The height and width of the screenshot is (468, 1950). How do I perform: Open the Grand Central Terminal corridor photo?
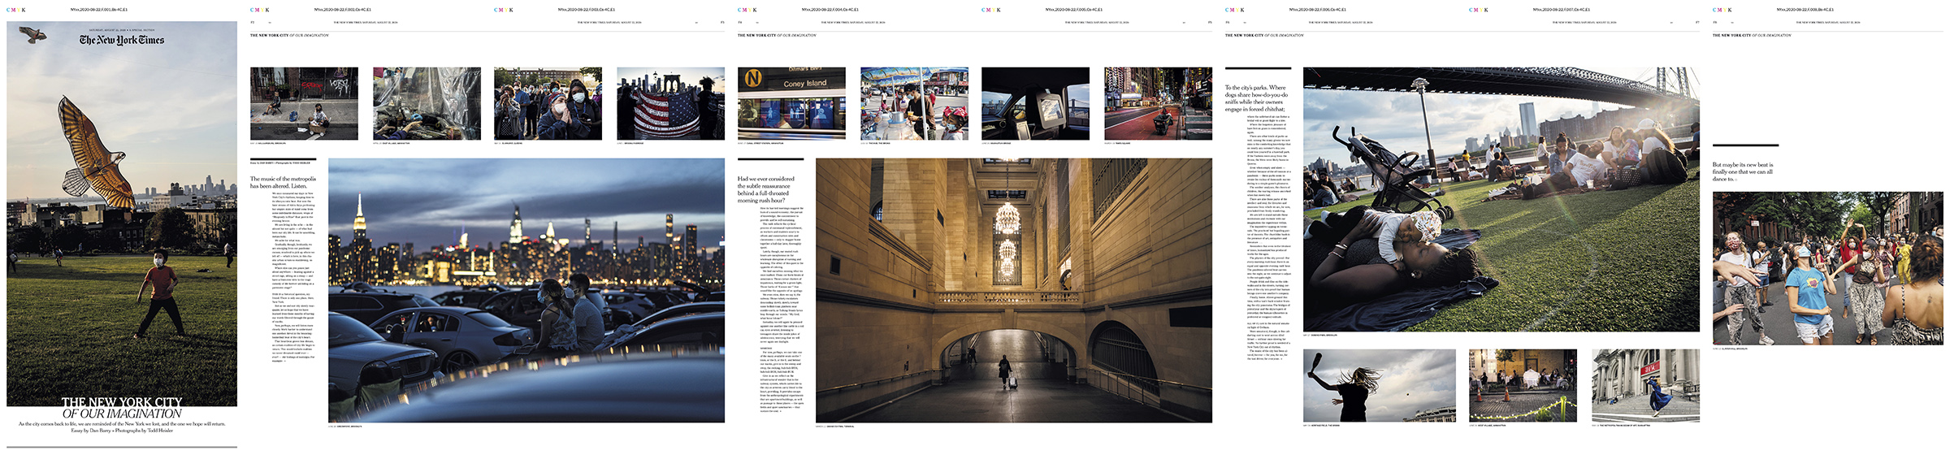tap(1014, 290)
